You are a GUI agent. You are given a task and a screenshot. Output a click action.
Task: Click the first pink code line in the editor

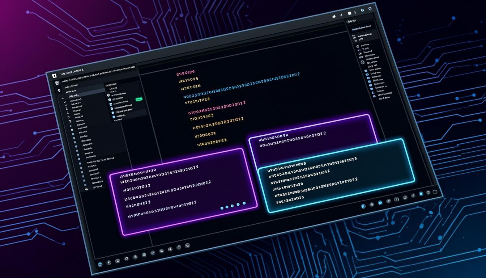186,73
